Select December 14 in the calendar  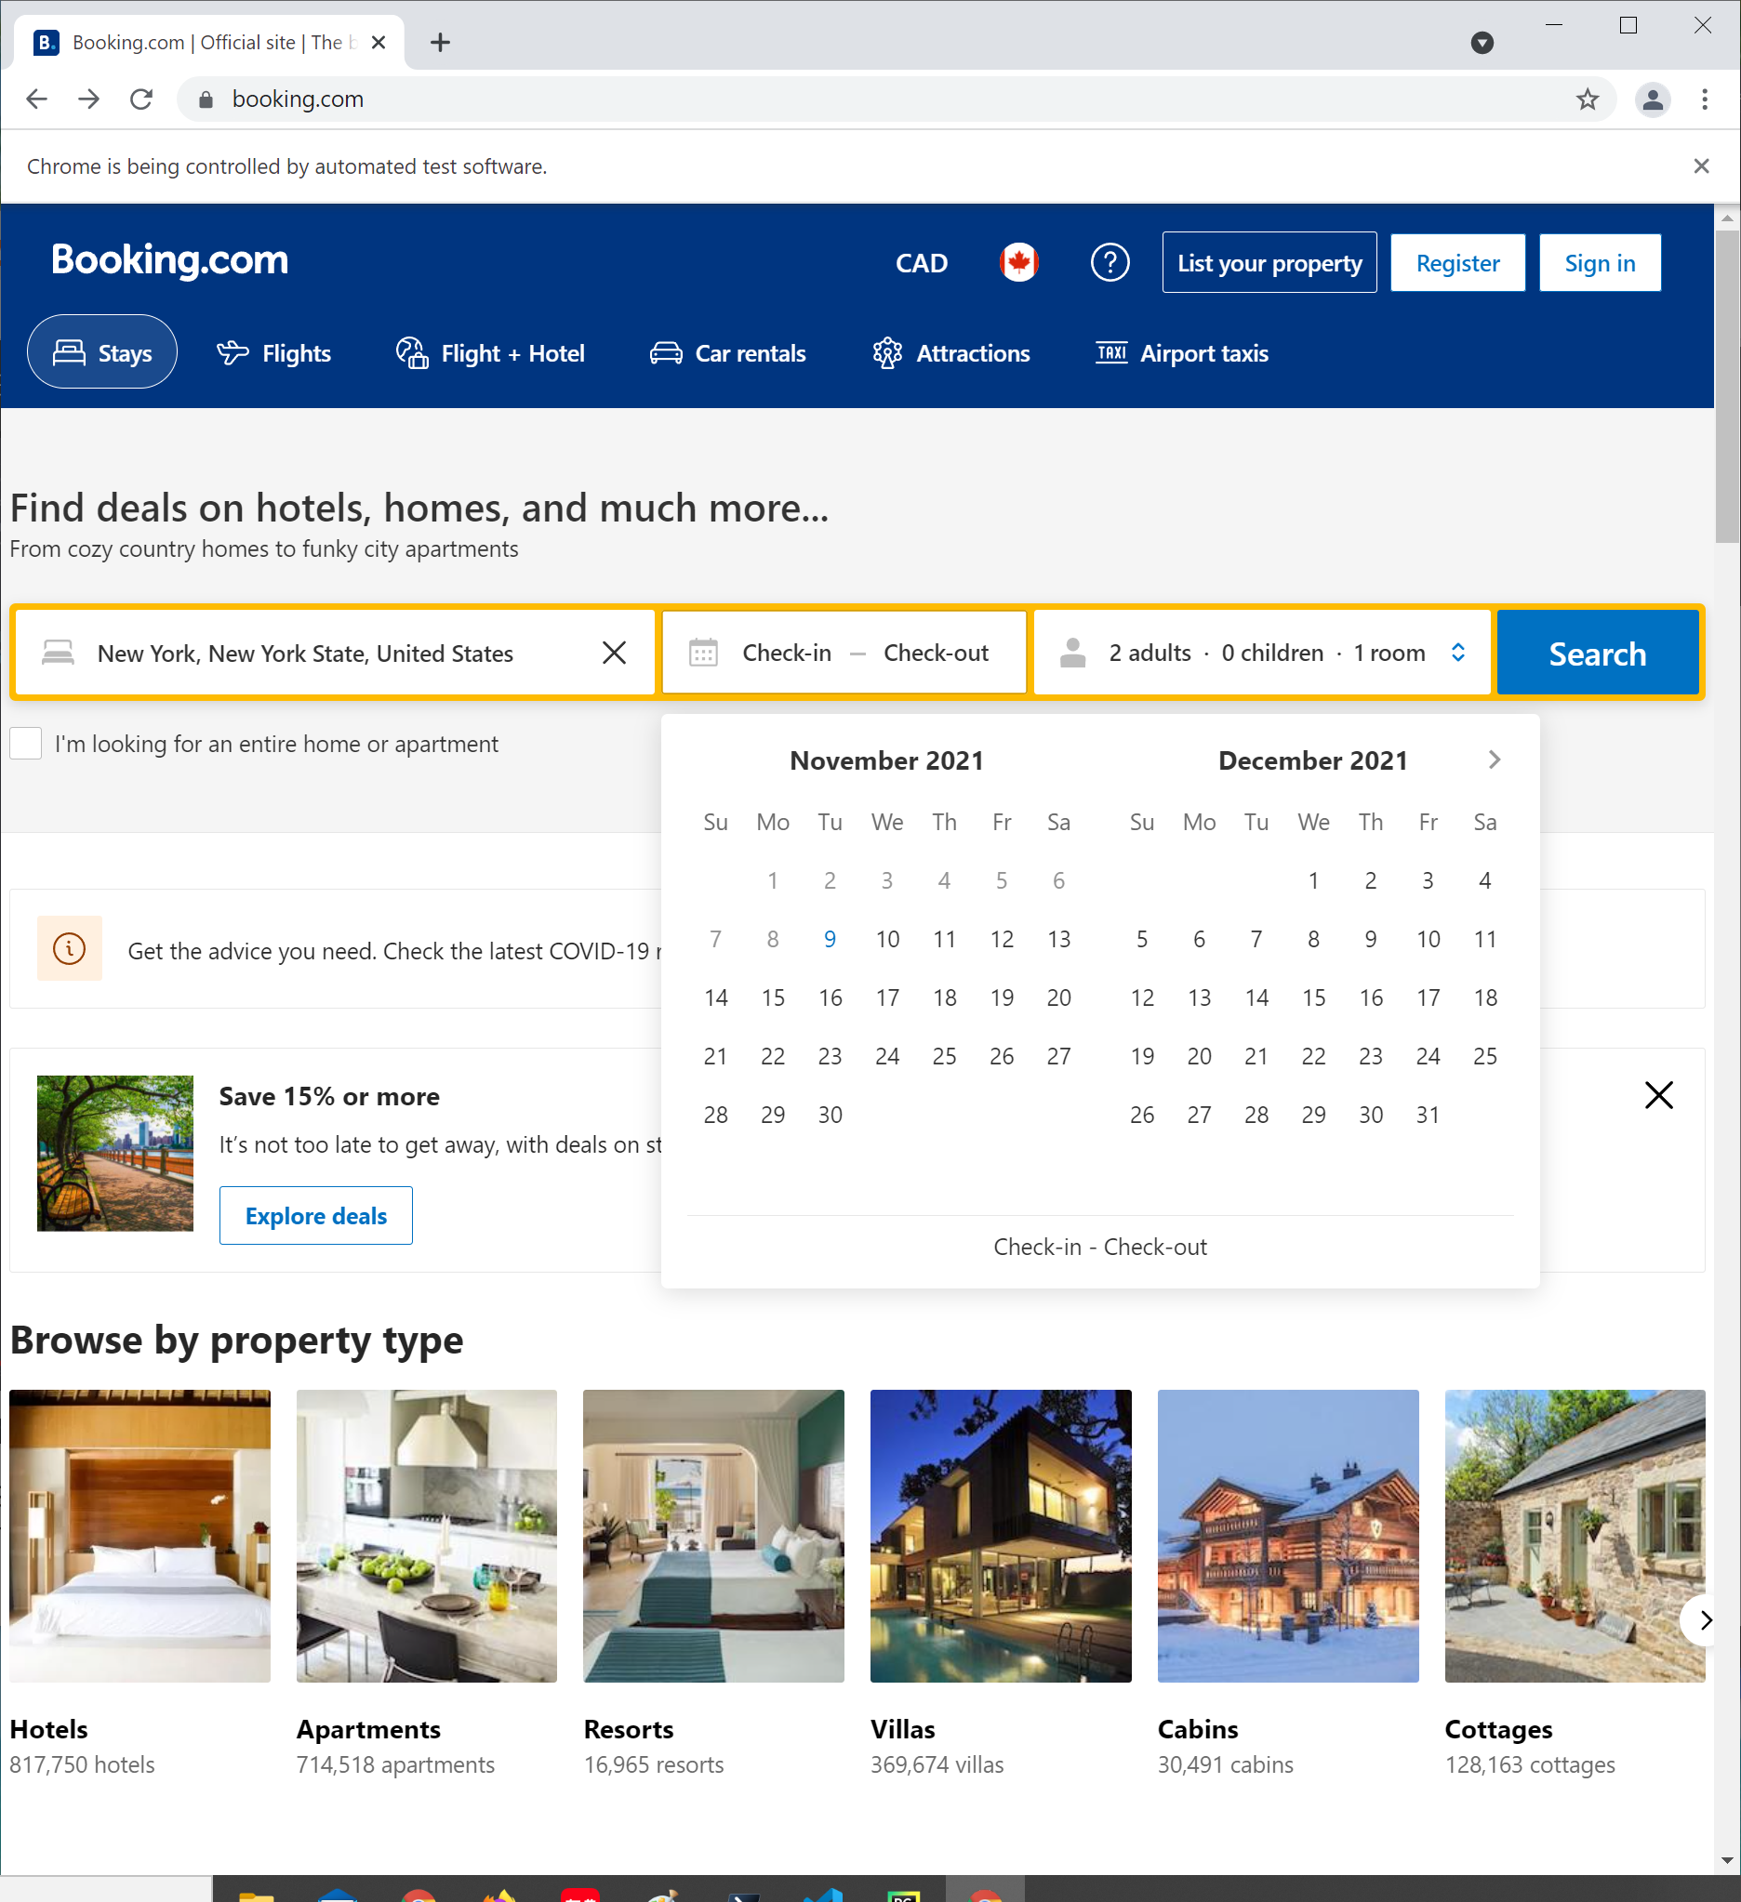[1256, 997]
